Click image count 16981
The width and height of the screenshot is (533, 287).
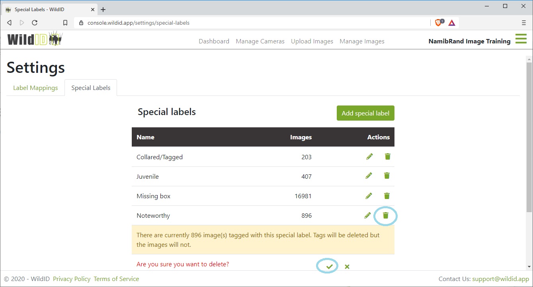(x=303, y=196)
